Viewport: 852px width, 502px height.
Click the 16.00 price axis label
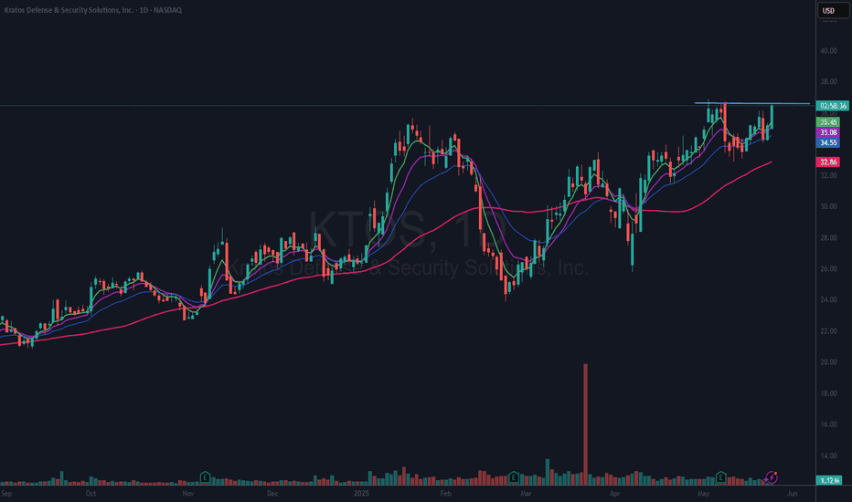point(828,425)
